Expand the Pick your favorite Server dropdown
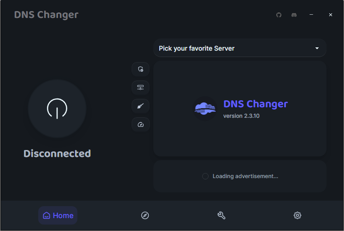 click(240, 48)
